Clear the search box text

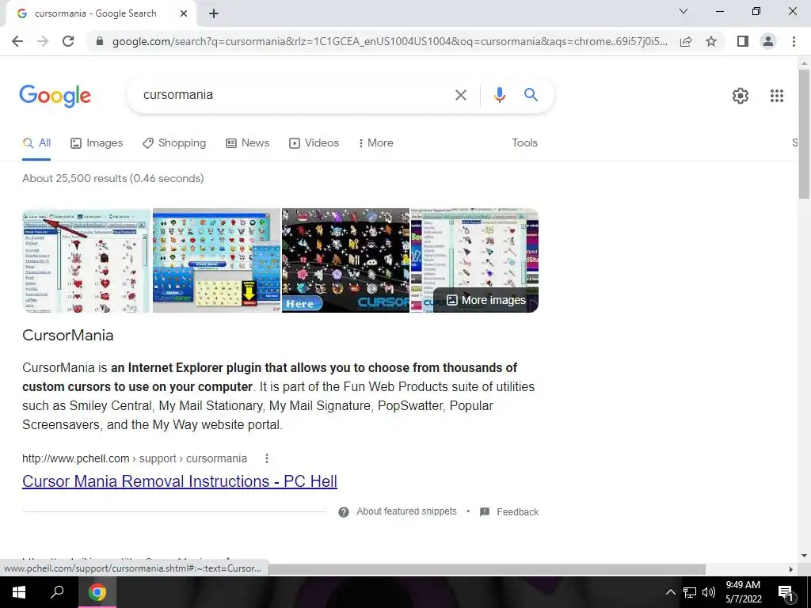[460, 95]
